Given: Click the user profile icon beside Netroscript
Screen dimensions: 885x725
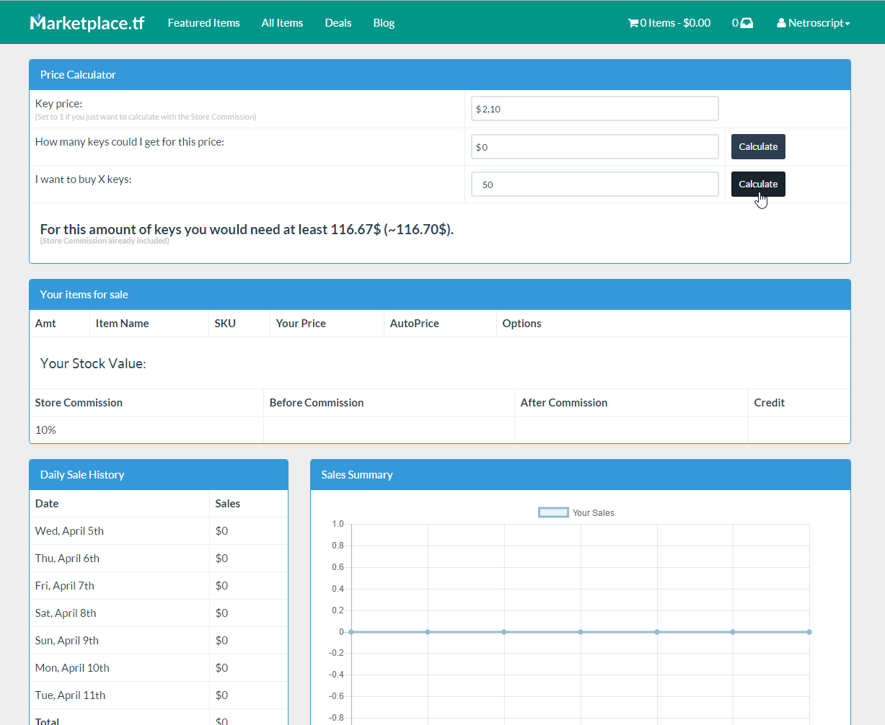Looking at the screenshot, I should [781, 22].
